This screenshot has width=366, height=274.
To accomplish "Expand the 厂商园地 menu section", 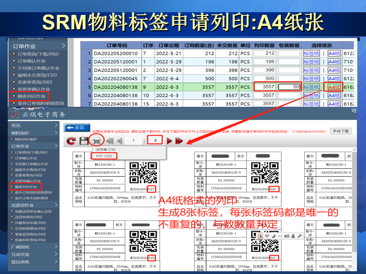I will [x=34, y=247].
